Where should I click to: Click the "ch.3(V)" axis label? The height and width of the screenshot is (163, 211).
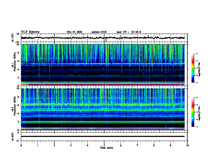[x=13, y=137]
